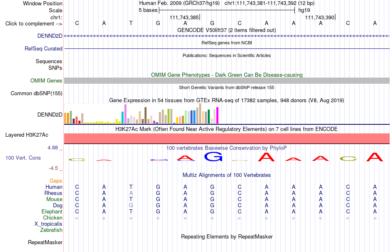Click the tall violet bar in GTEx chart
Screen dimensions: 390x252
click(125, 114)
